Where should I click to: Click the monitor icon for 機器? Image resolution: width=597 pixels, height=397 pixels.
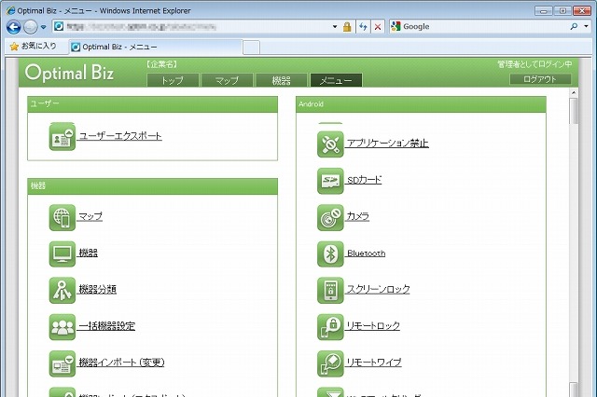[x=62, y=253]
